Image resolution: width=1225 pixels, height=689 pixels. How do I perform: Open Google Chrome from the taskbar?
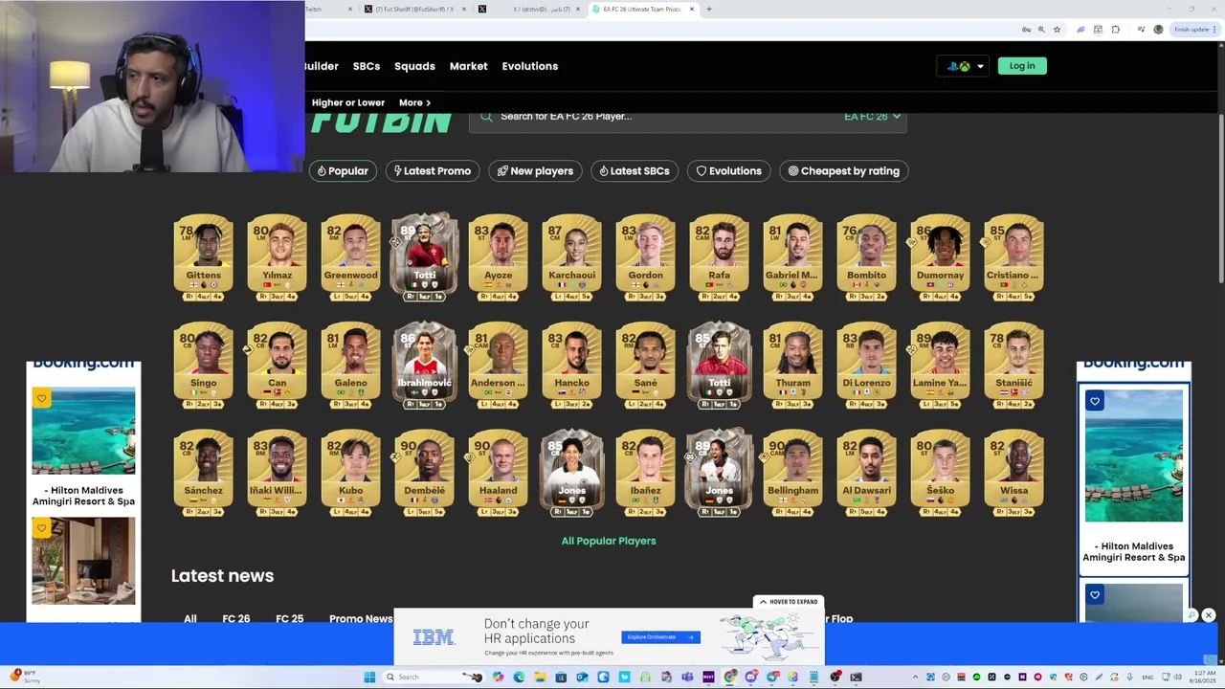(x=729, y=678)
